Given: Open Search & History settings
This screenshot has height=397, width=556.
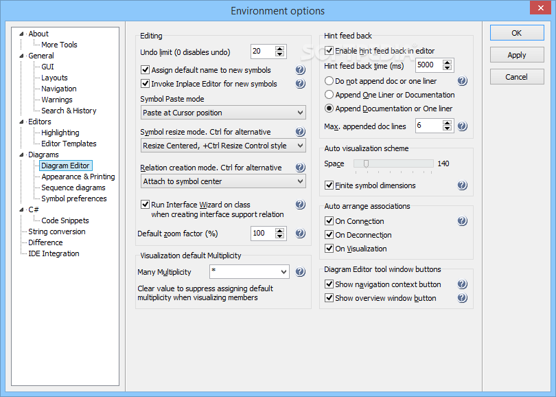Looking at the screenshot, I should (x=69, y=111).
